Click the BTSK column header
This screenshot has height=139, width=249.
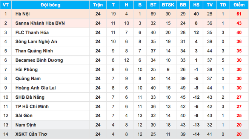point(168,5)
